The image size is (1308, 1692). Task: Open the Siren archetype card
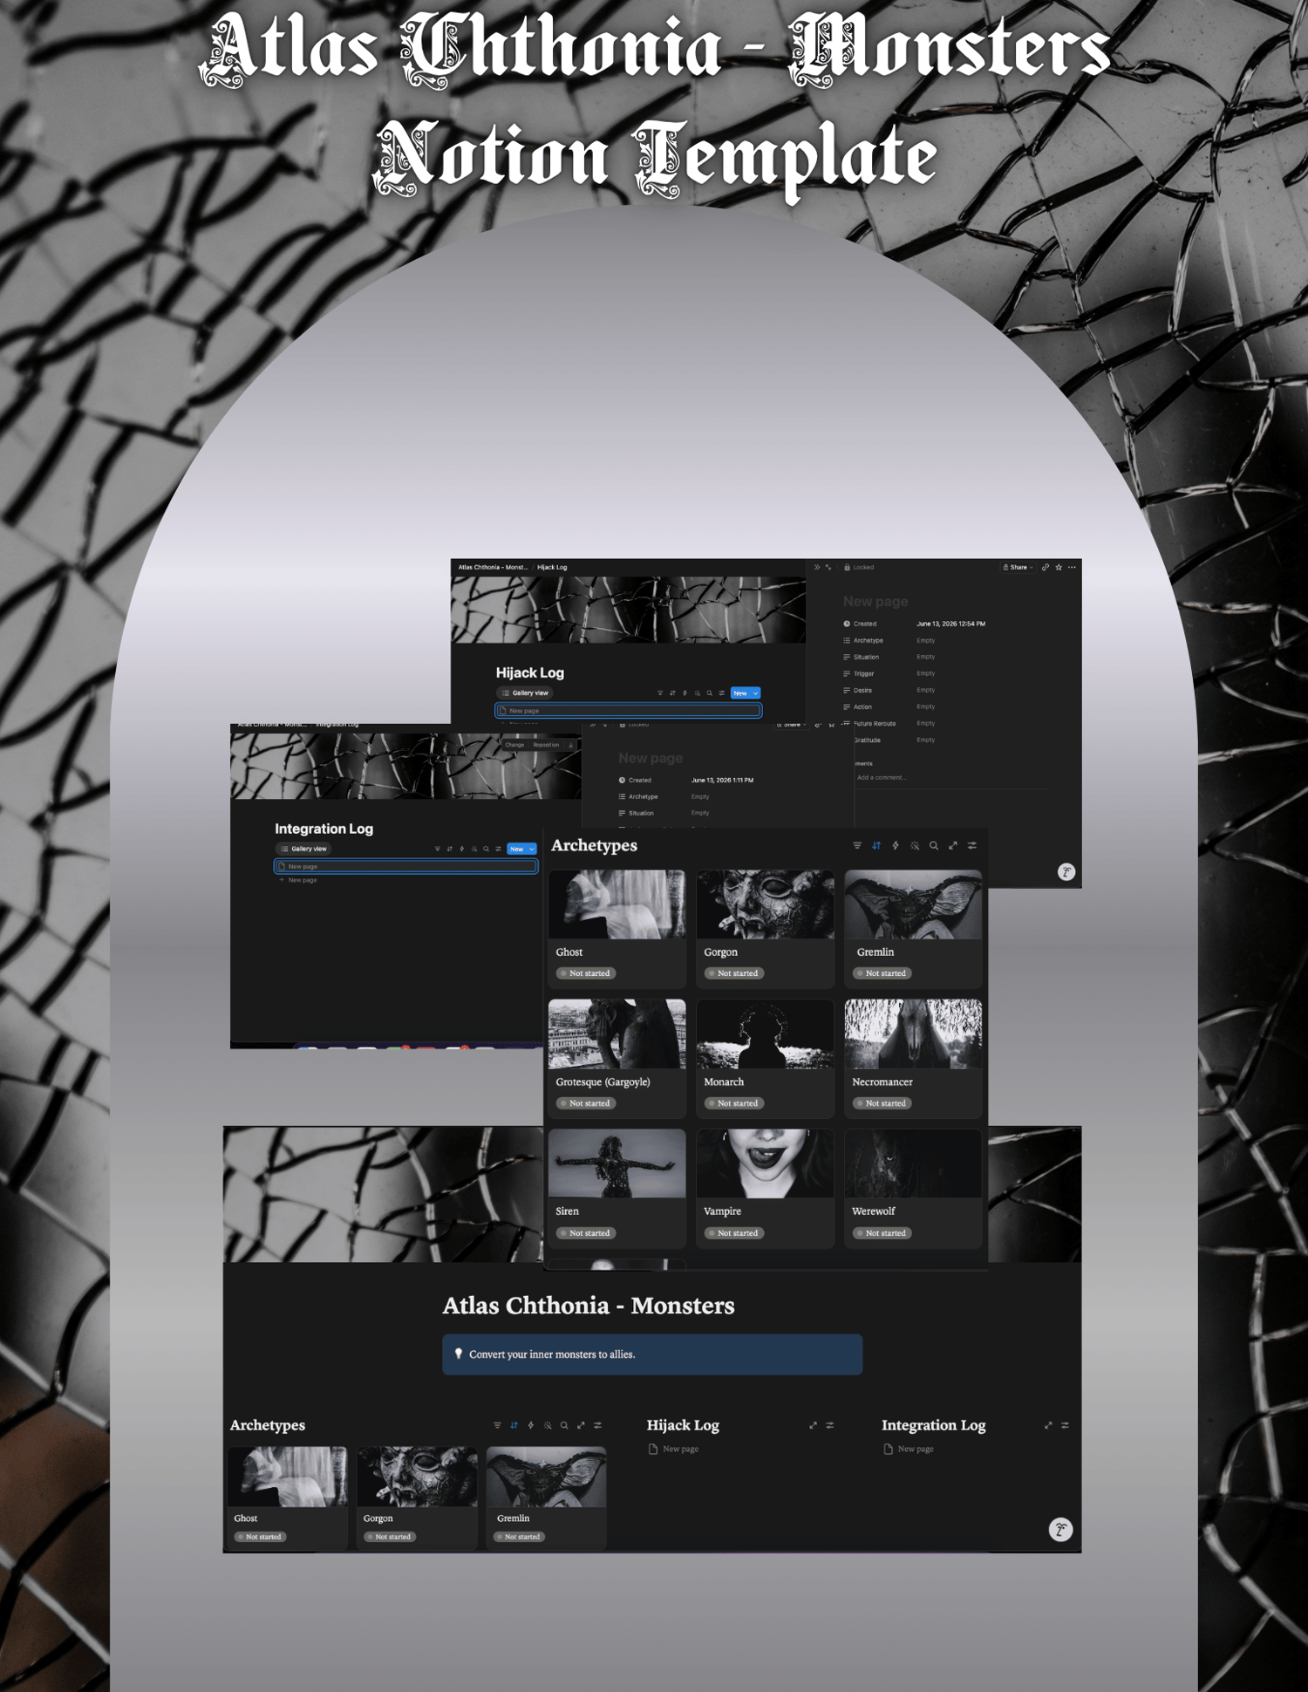[617, 1188]
